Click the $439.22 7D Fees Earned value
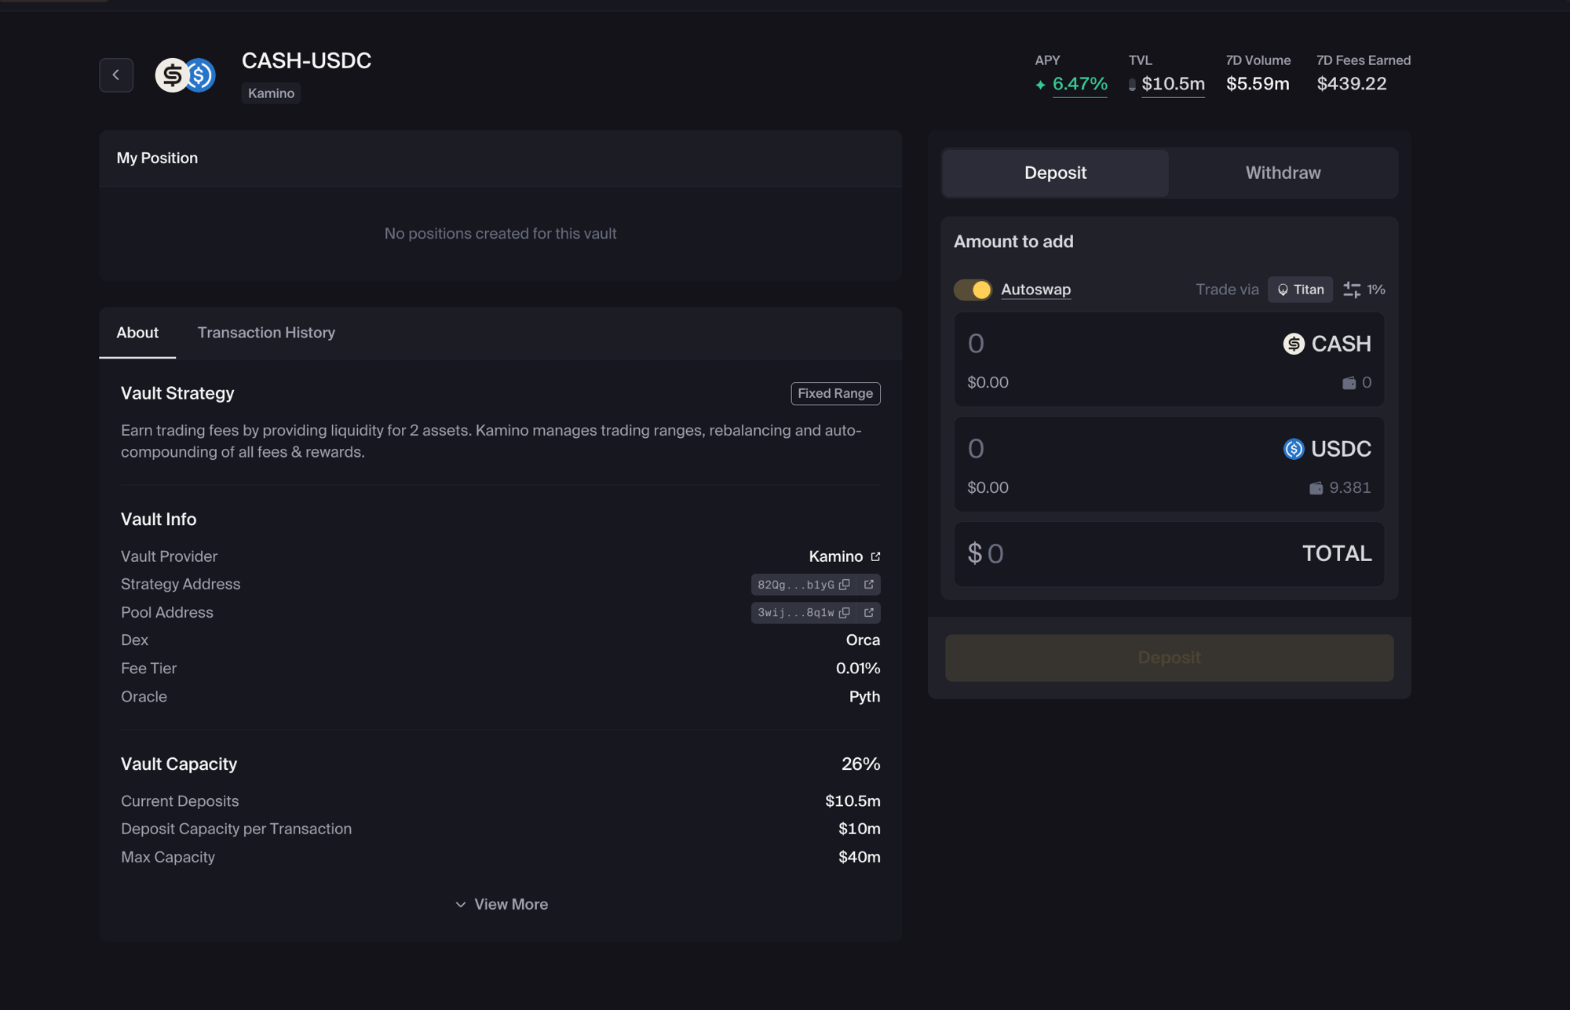The image size is (1570, 1010). (1352, 84)
